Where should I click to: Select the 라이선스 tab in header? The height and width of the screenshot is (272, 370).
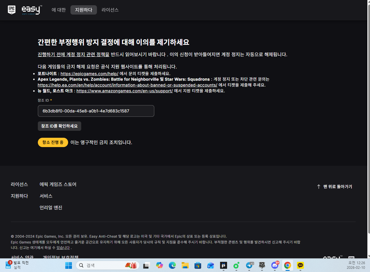point(110,10)
